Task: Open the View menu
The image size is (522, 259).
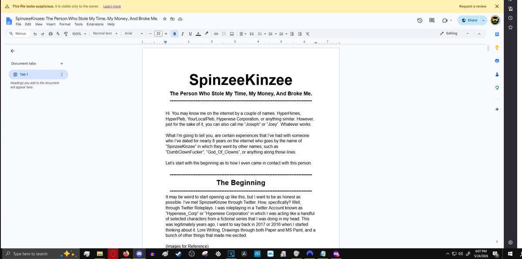Action: pos(39,24)
